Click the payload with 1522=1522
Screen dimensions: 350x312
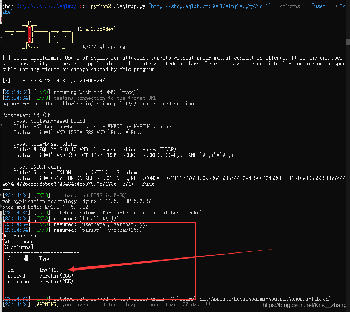(x=78, y=132)
